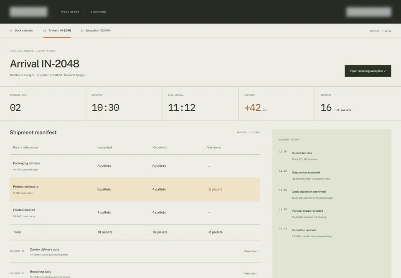
Task: Click the PO-8174 / 3 LINES label
Action: pos(248,133)
